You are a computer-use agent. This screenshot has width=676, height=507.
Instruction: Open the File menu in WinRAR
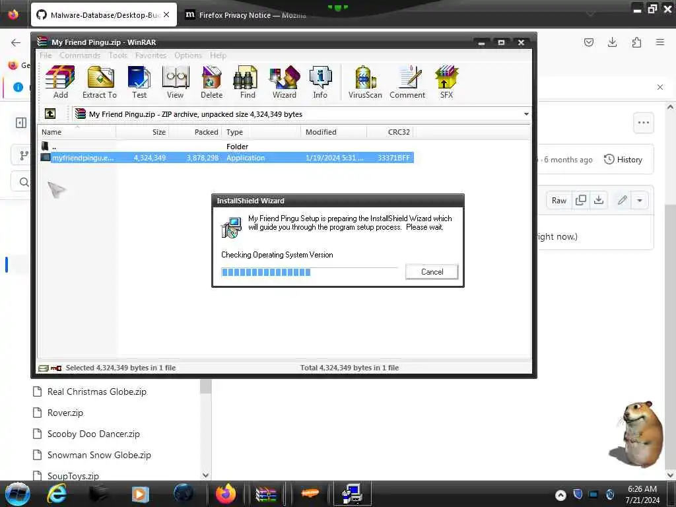(x=46, y=55)
